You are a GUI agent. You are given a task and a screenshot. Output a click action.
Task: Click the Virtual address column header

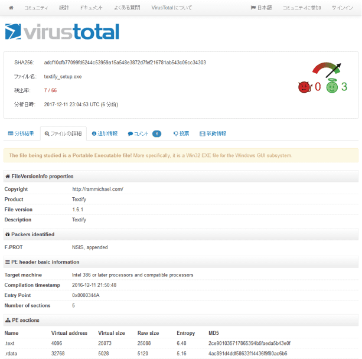click(x=69, y=333)
